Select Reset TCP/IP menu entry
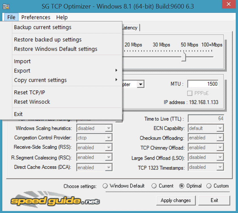The height and width of the screenshot is (213, 238). point(61,92)
